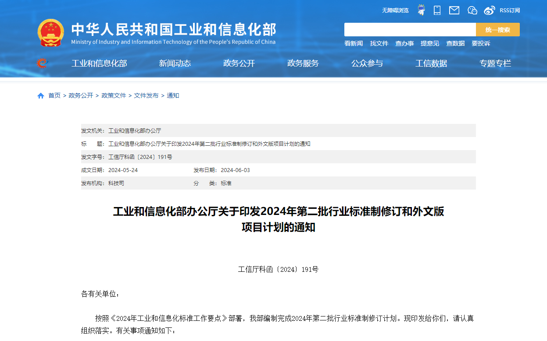Open the Weibo icon
547x341 pixels.
pos(490,10)
